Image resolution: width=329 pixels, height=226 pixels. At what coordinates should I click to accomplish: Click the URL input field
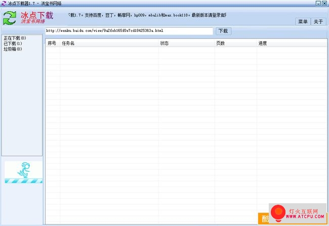pyautogui.click(x=129, y=31)
